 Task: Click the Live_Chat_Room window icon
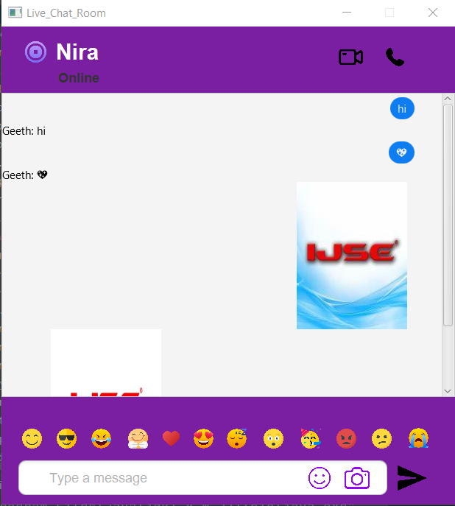click(x=15, y=13)
